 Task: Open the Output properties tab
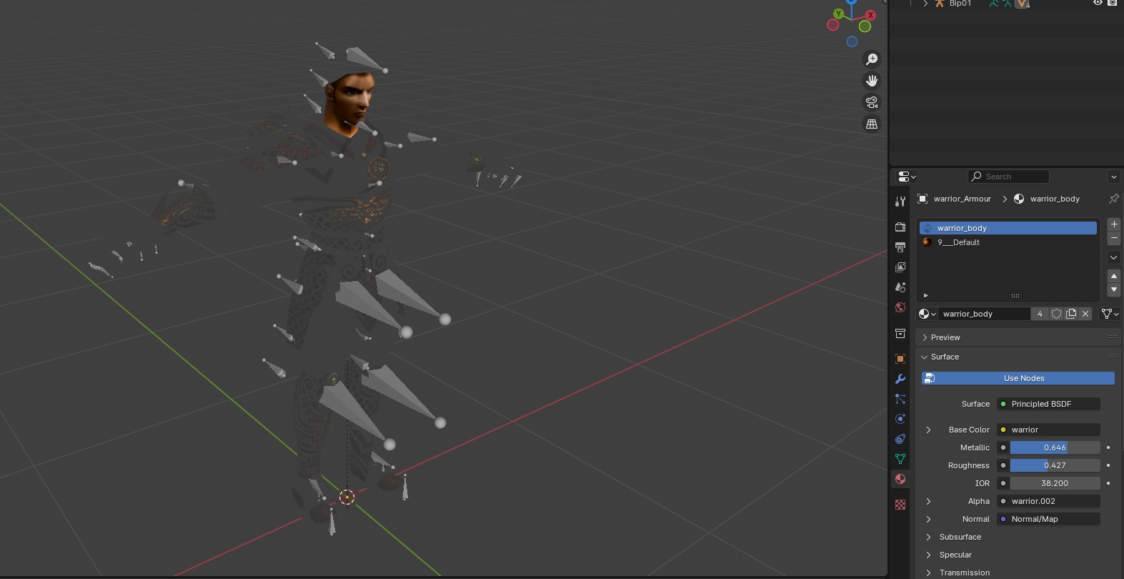pos(900,247)
